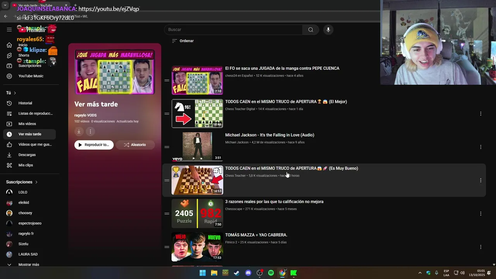This screenshot has width=496, height=279.
Task: Activate voice search microphone
Action: click(x=328, y=30)
